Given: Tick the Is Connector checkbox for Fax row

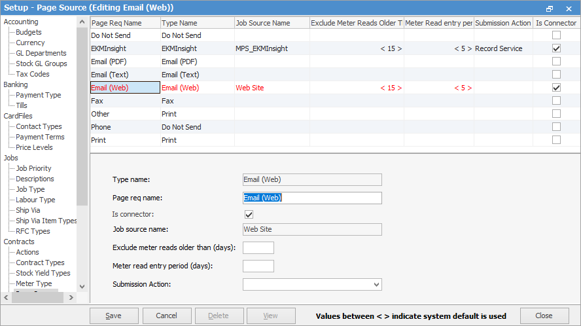Looking at the screenshot, I should [x=556, y=101].
